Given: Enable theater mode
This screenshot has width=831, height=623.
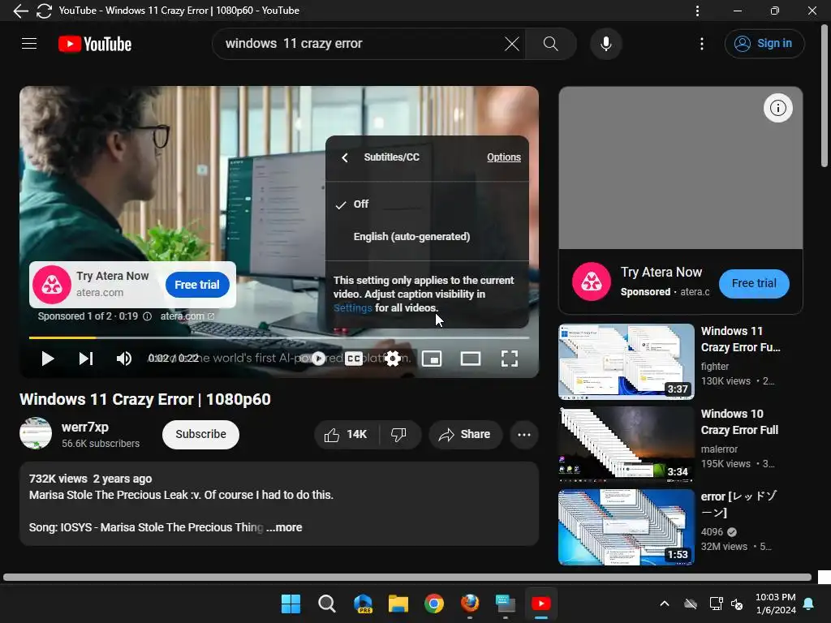Looking at the screenshot, I should [471, 359].
